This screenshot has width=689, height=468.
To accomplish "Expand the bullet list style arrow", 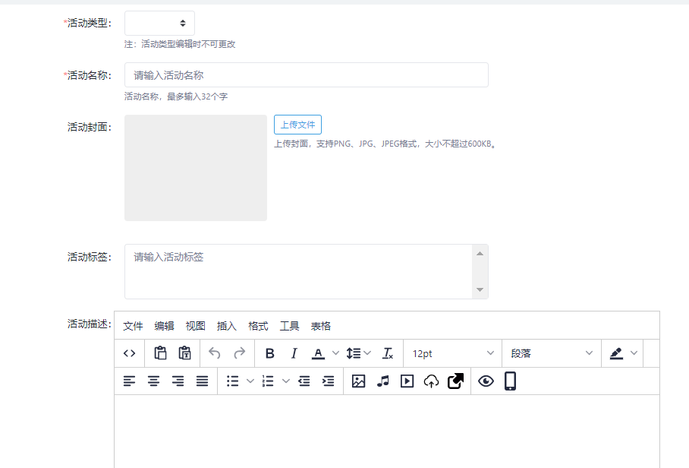I will (250, 381).
